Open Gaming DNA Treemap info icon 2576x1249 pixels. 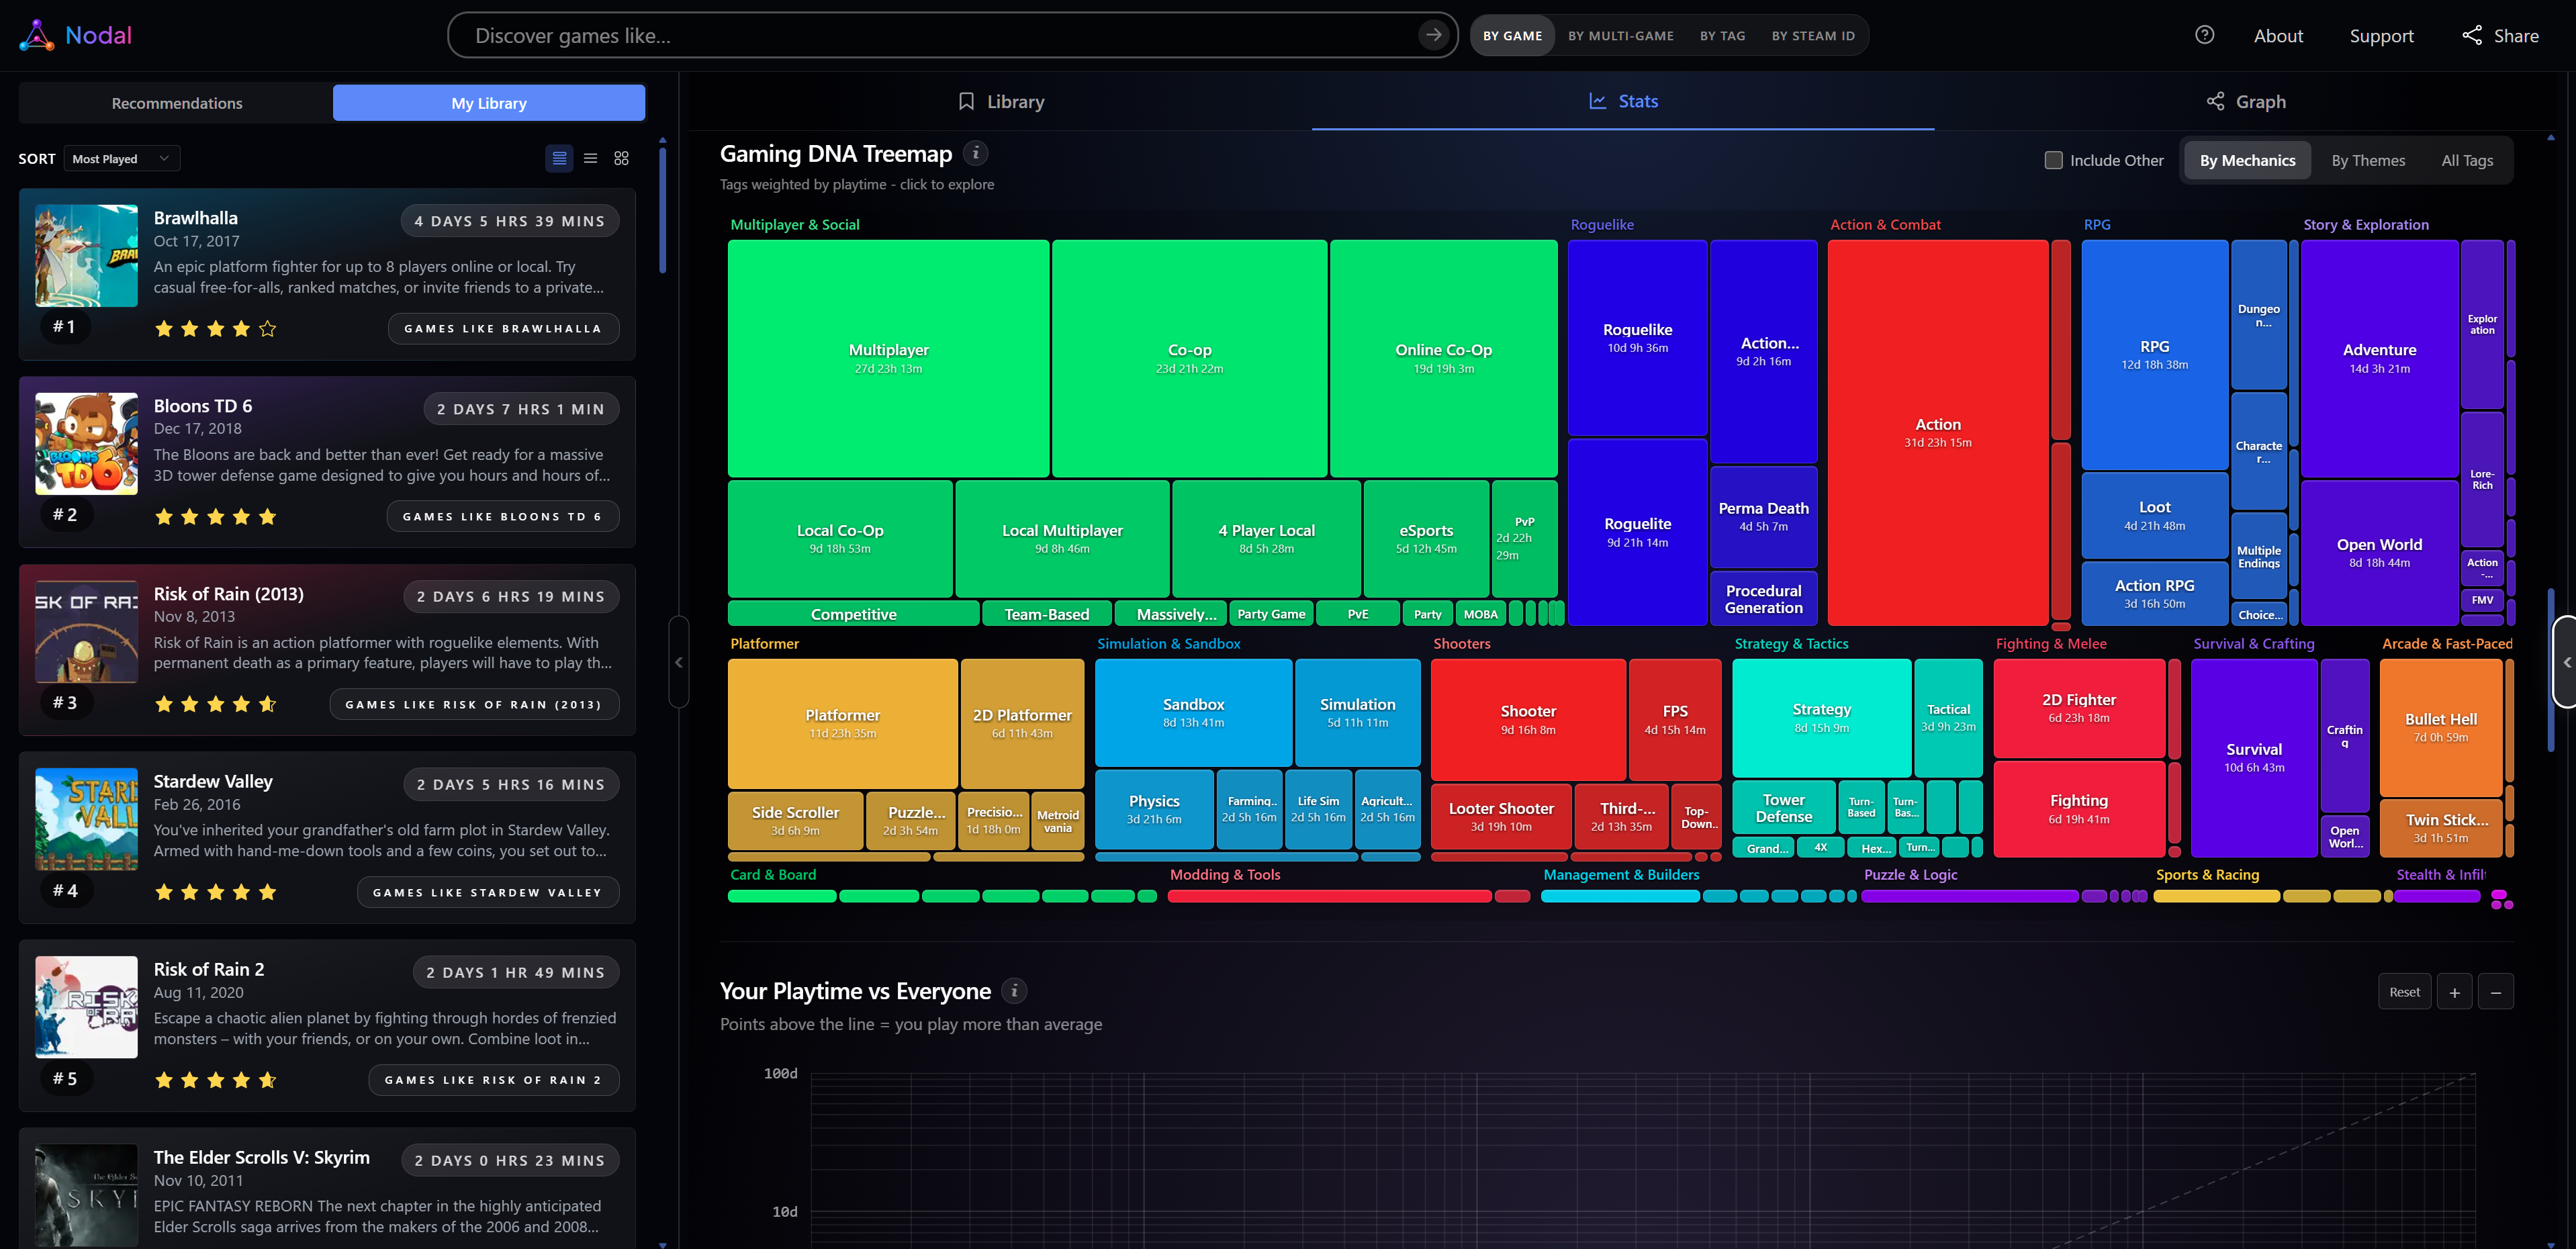(x=975, y=153)
